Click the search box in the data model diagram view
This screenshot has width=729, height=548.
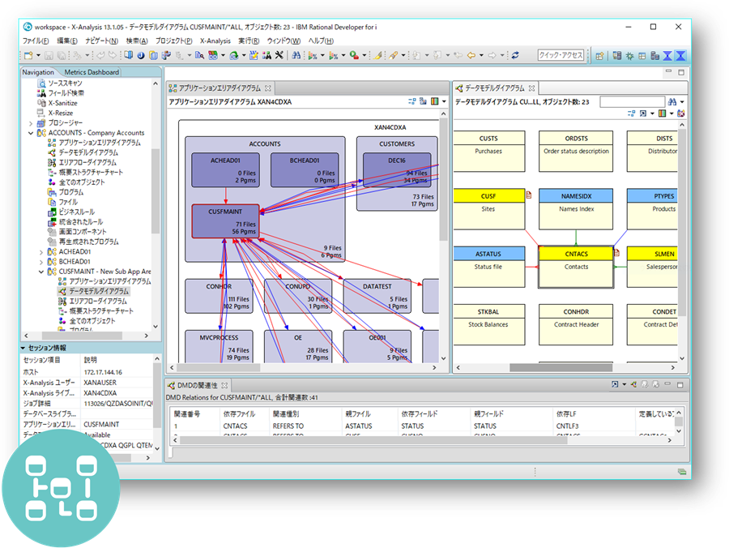633,101
